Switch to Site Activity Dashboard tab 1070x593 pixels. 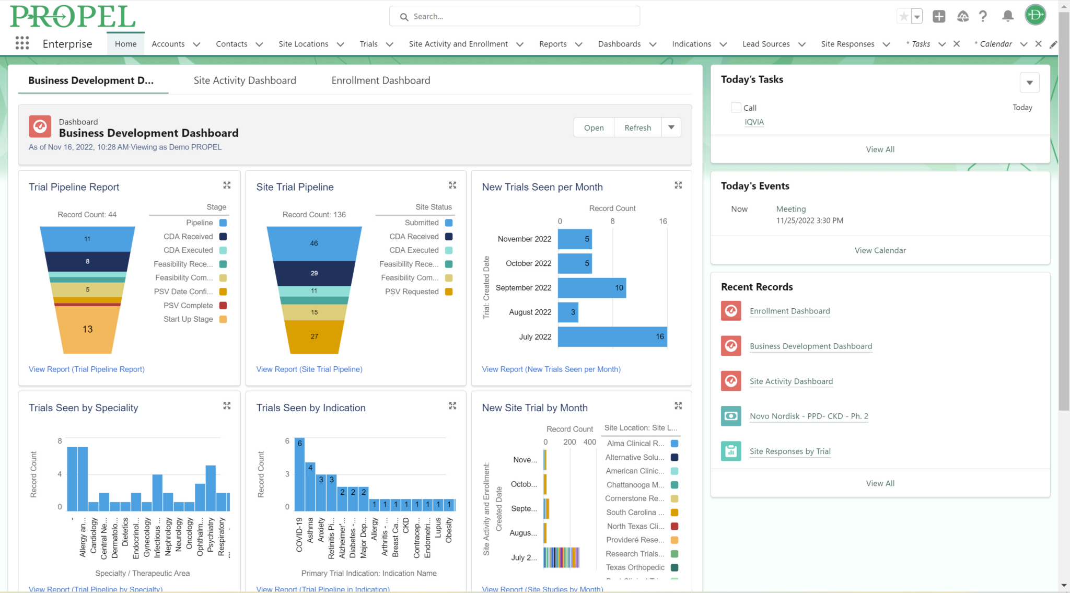[x=245, y=80]
